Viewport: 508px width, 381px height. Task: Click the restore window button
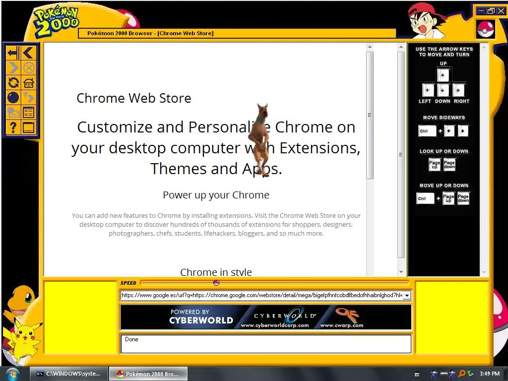coord(491,11)
